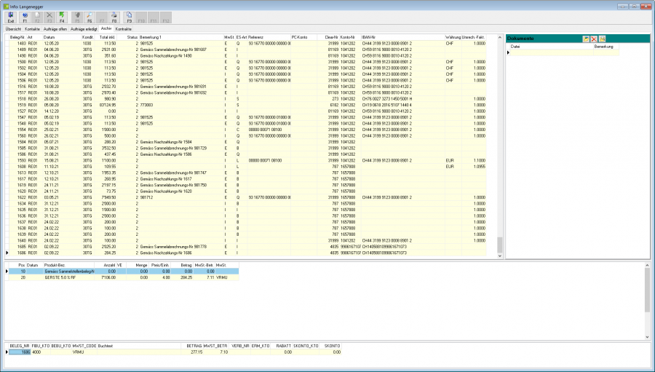655x372 pixels.
Task: Click the F12 toolbar button
Action: point(166,17)
